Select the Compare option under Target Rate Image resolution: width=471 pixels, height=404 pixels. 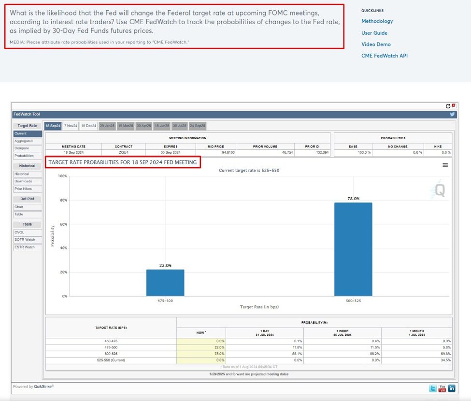[27, 149]
